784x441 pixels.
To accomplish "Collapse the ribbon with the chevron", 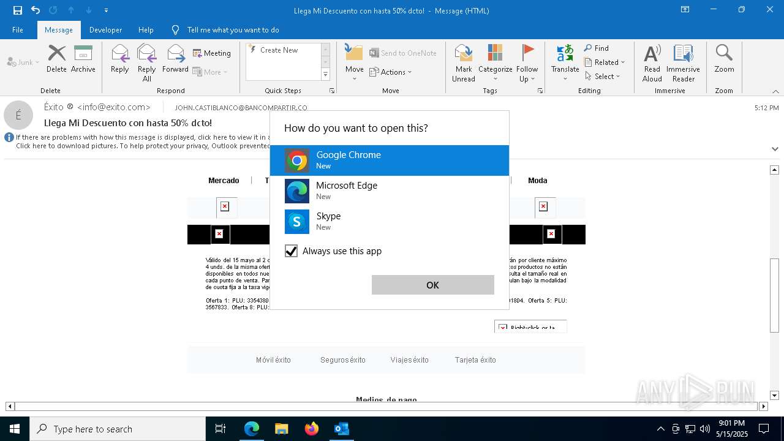I will 775,91.
